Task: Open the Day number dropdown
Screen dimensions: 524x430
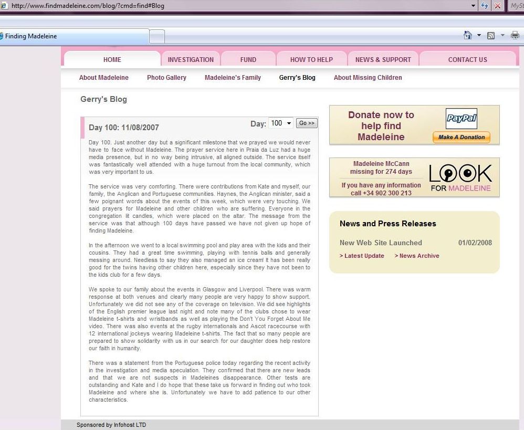Action: [x=281, y=123]
